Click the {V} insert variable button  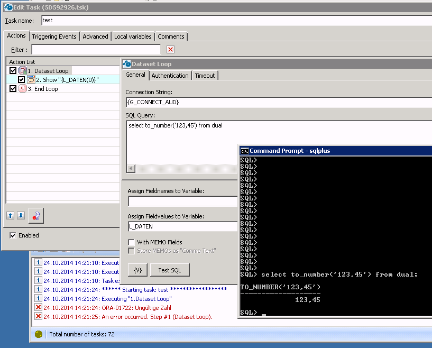pos(138,270)
